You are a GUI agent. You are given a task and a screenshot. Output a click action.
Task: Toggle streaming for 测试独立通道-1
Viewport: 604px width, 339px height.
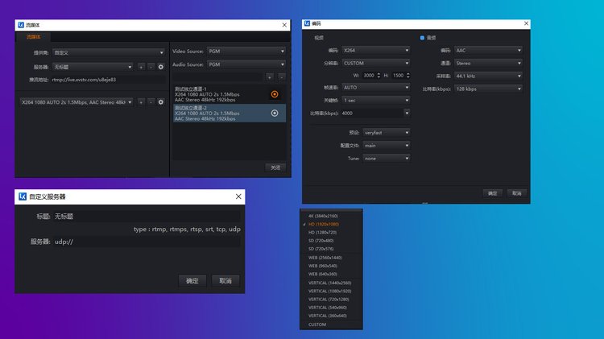(275, 93)
